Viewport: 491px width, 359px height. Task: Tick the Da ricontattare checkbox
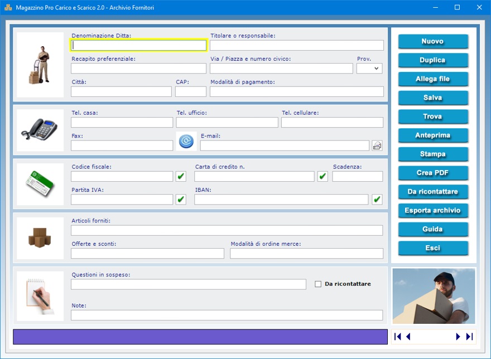318,284
